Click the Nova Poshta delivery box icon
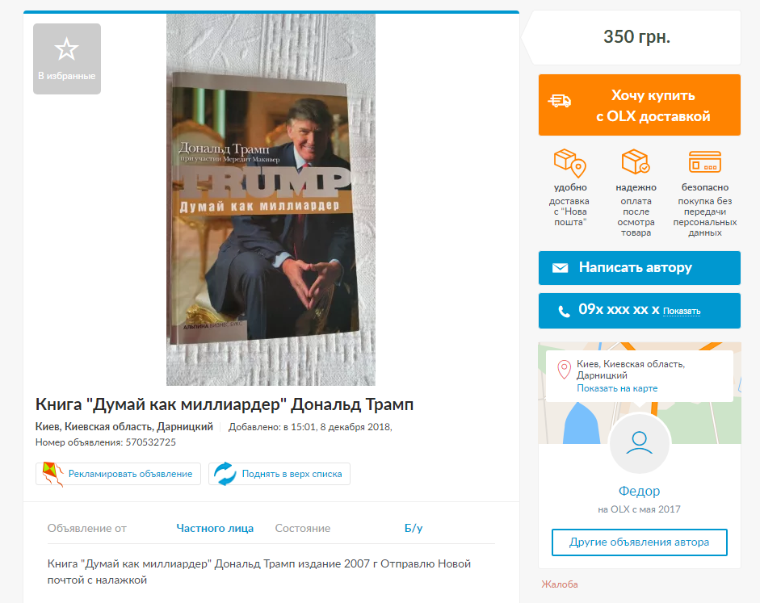Screen dimensions: 760x603 pos(570,163)
